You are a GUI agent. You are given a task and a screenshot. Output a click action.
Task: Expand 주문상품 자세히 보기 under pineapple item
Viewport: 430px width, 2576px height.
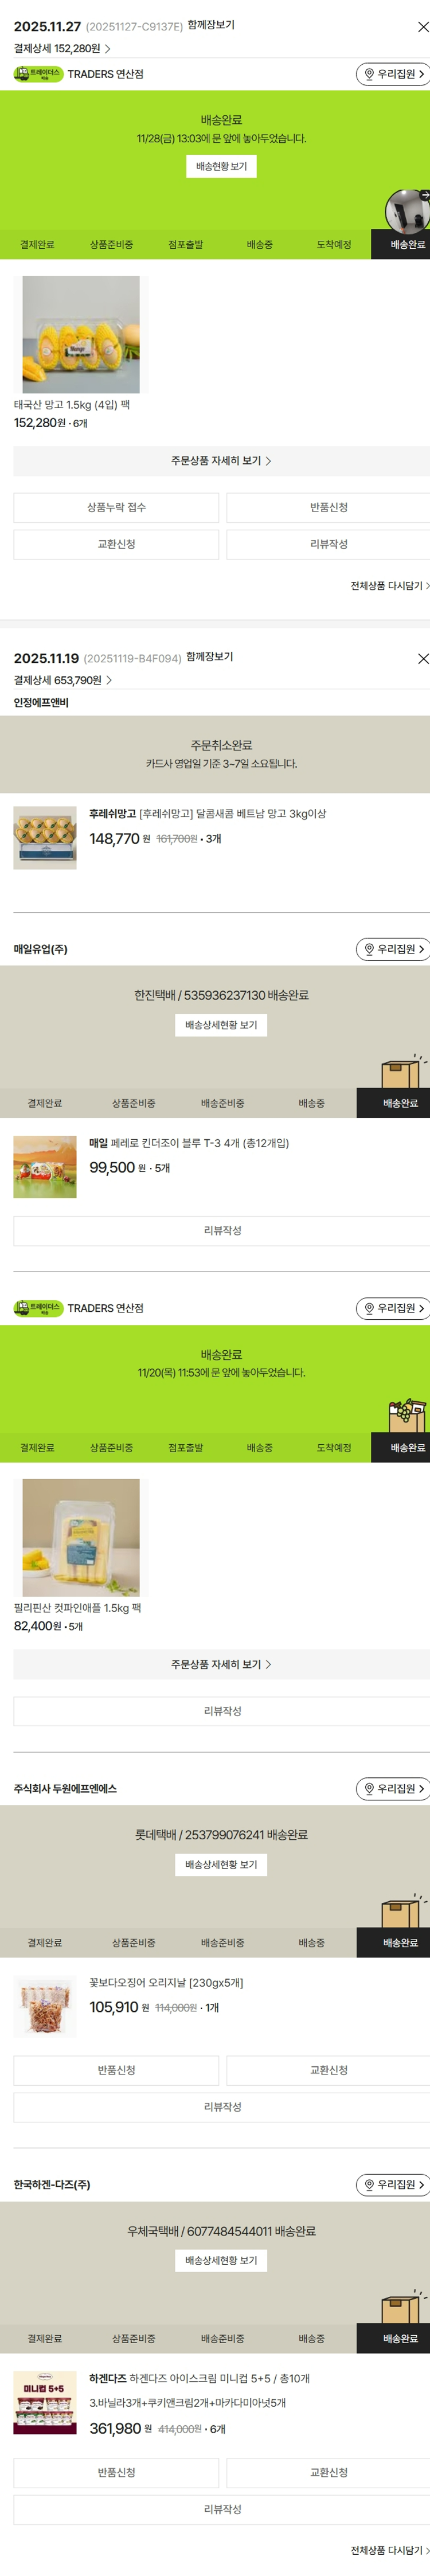221,1664
